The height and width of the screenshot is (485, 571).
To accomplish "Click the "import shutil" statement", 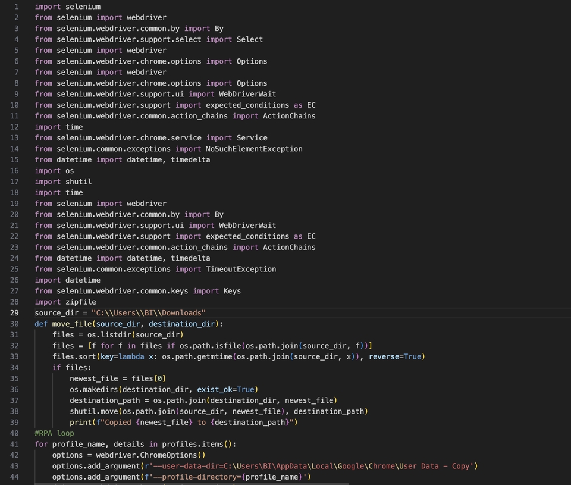I will 63,182.
